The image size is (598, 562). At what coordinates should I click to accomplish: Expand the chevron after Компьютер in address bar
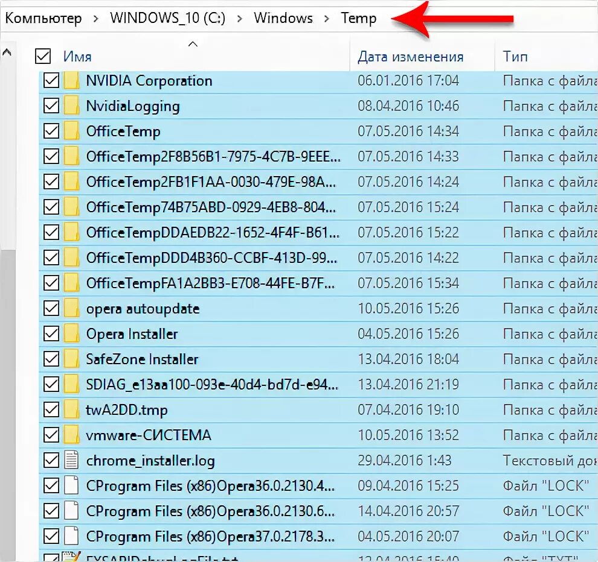tap(95, 18)
